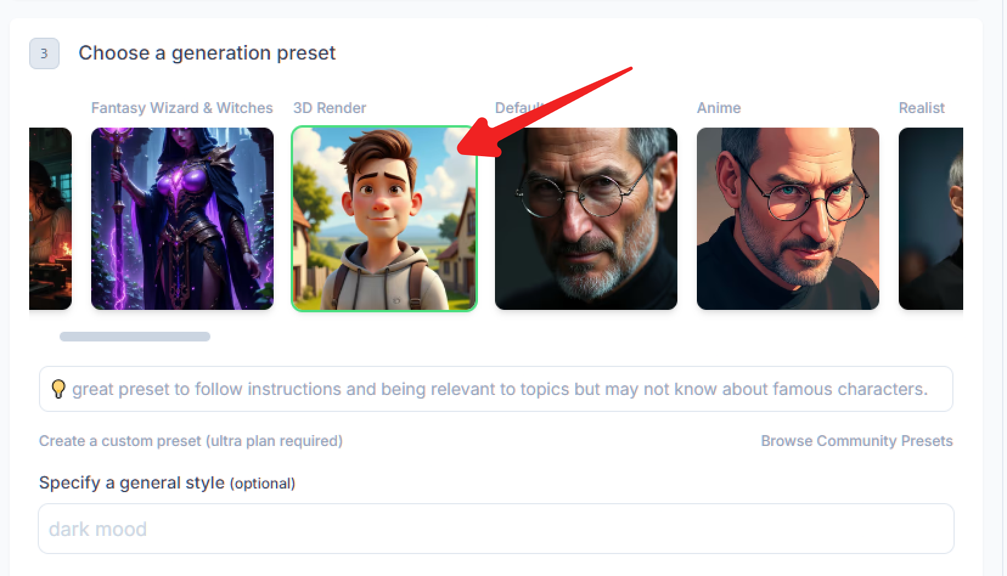Viewport: 1007px width, 576px height.
Task: Click the Realist preset label
Action: point(921,108)
